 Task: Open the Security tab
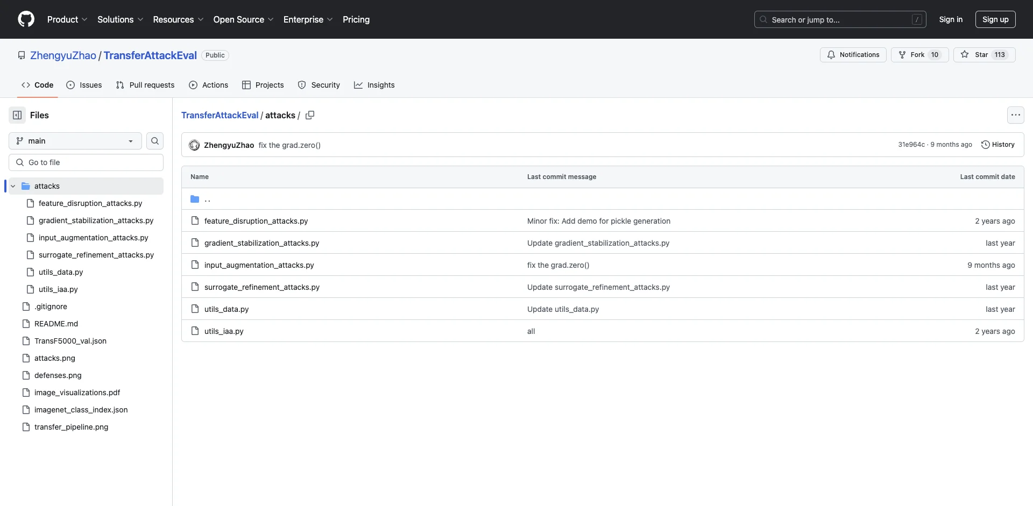pos(319,85)
